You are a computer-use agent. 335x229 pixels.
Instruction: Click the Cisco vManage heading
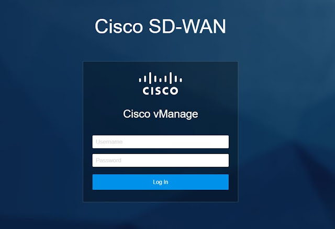pos(161,114)
